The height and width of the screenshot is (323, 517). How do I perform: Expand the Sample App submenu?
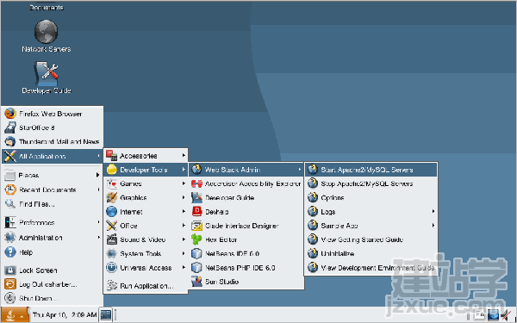point(371,226)
